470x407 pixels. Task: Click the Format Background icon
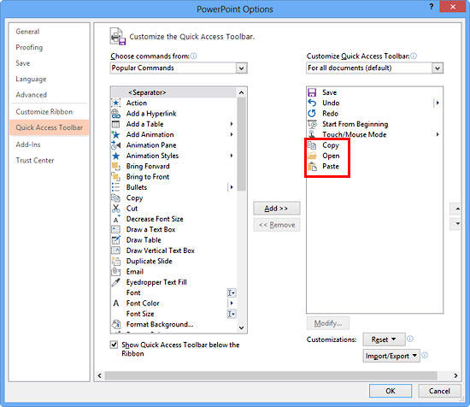click(x=115, y=325)
